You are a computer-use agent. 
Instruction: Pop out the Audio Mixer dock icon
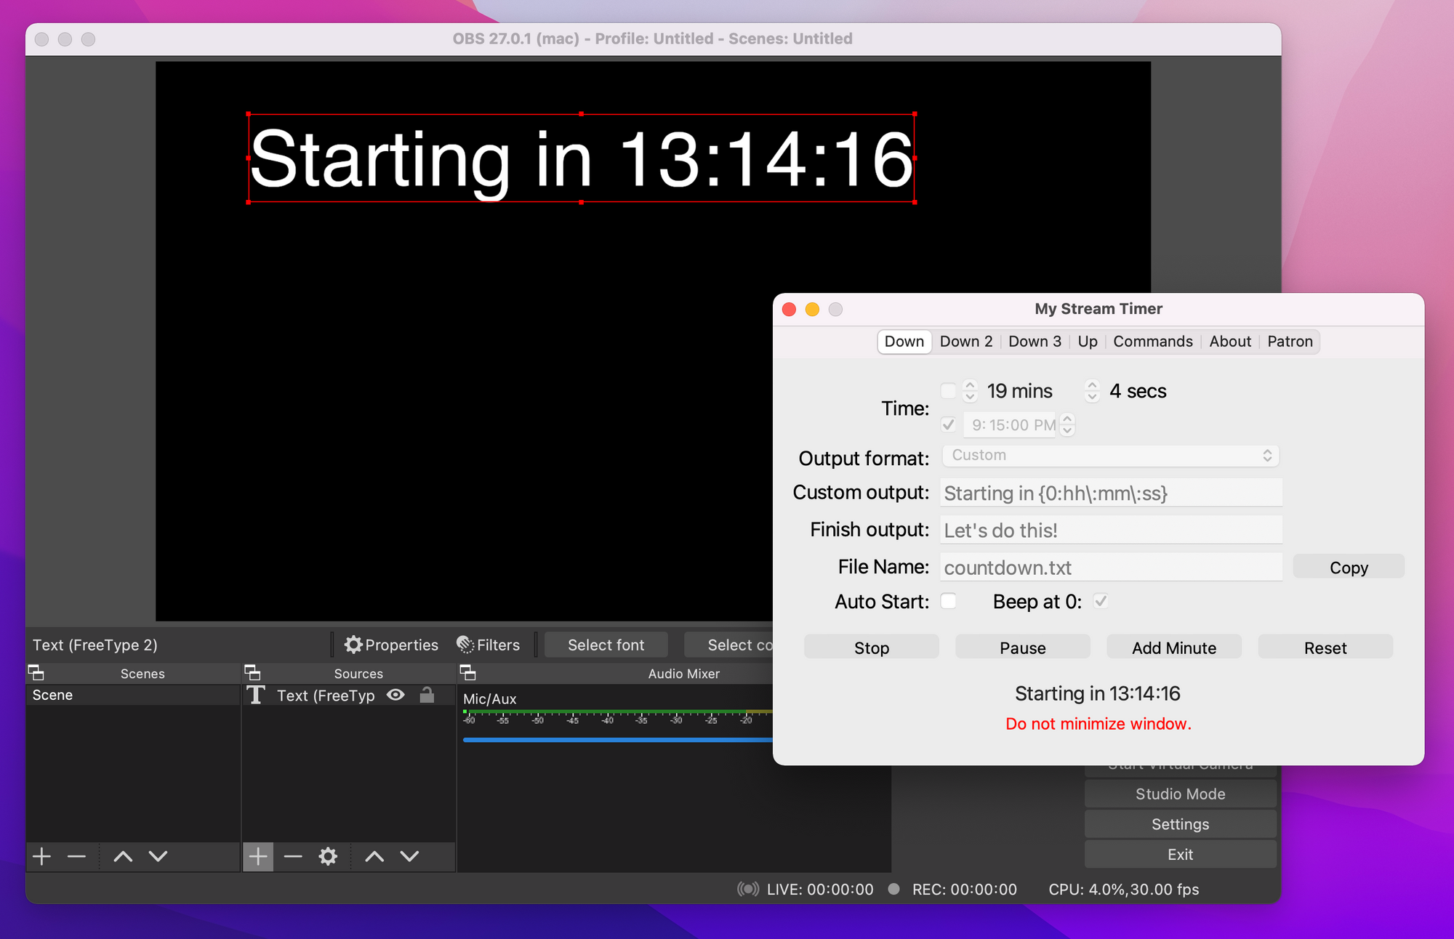click(x=468, y=673)
